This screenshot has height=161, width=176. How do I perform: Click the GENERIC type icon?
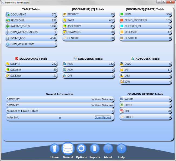coord(65,38)
